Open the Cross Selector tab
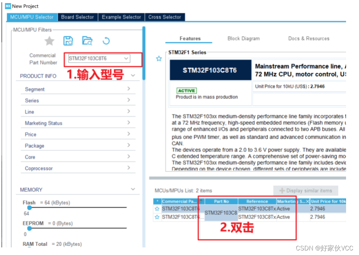This screenshot has width=359, height=255. pyautogui.click(x=164, y=17)
